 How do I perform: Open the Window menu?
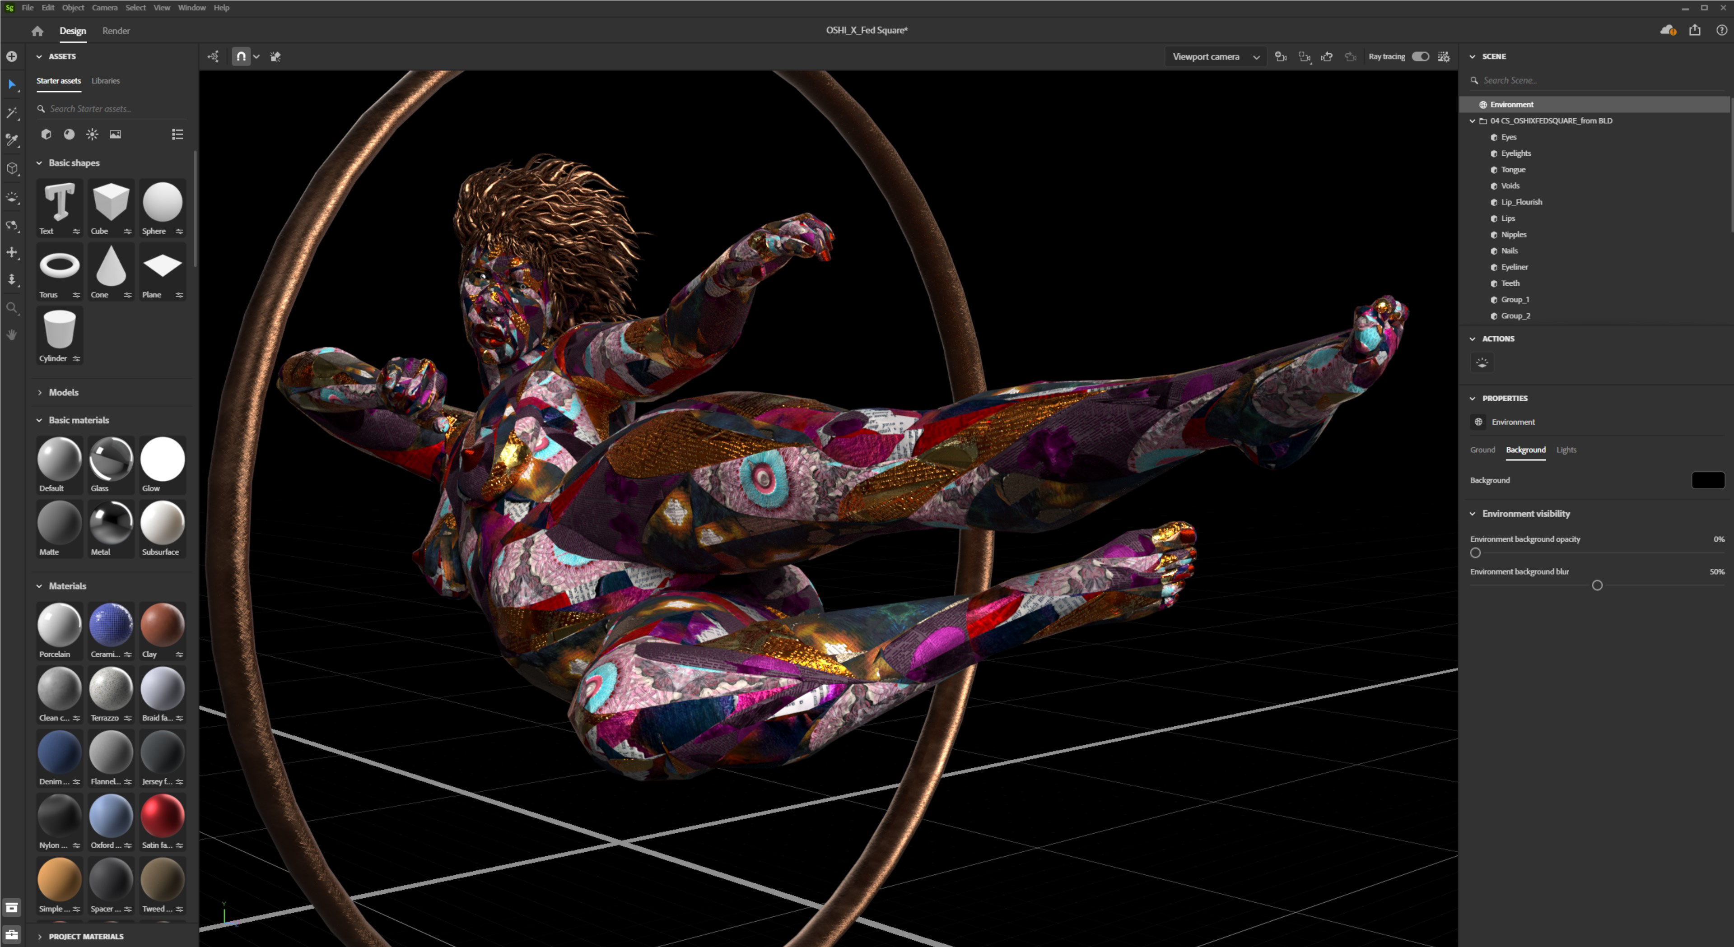tap(192, 8)
